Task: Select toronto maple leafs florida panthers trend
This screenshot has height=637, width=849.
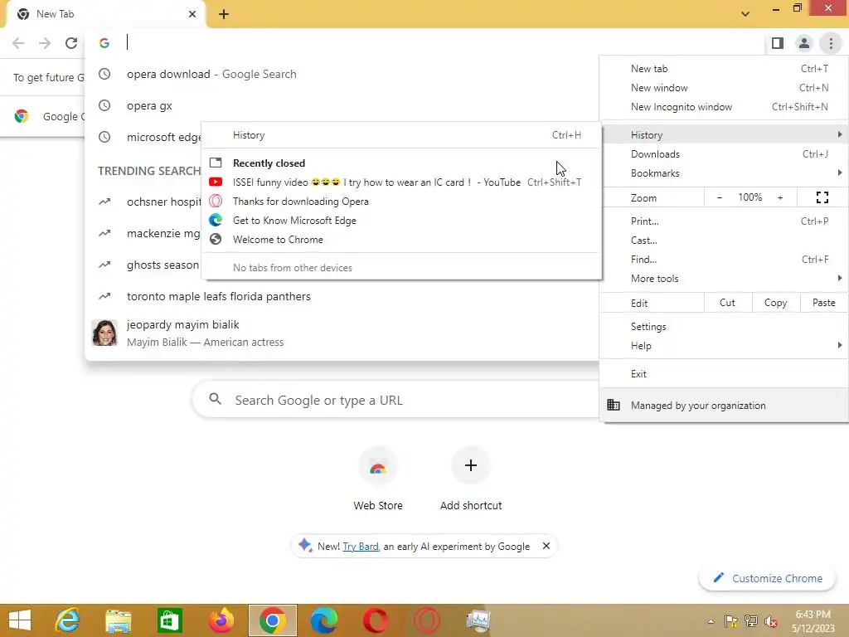Action: 342,296
